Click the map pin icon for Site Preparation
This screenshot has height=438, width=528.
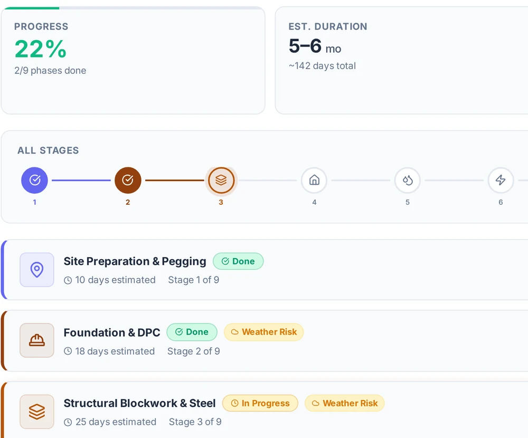click(x=37, y=270)
